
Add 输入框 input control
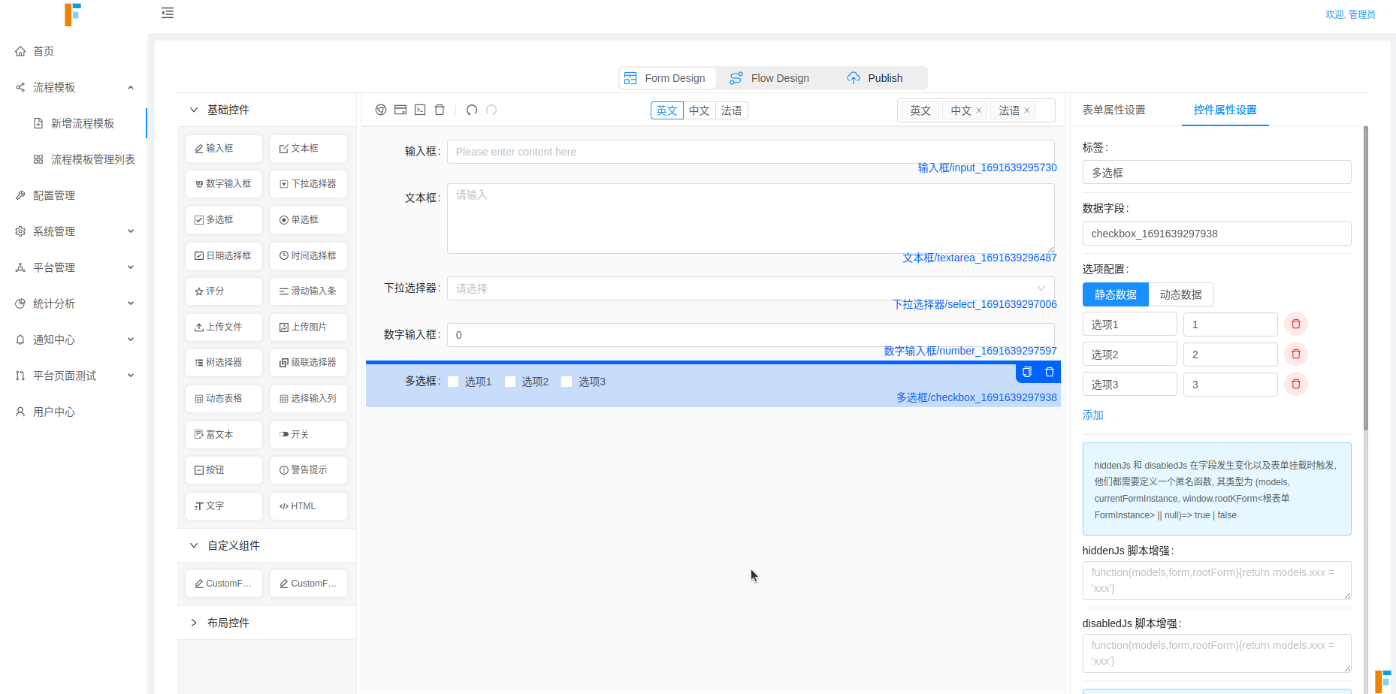(x=224, y=149)
